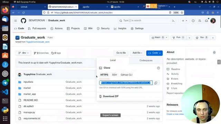List all tabs in Firefox

[x=200, y=7]
